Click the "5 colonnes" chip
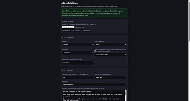Image resolution: width=190 pixels, height=101 pixels. click(77, 30)
